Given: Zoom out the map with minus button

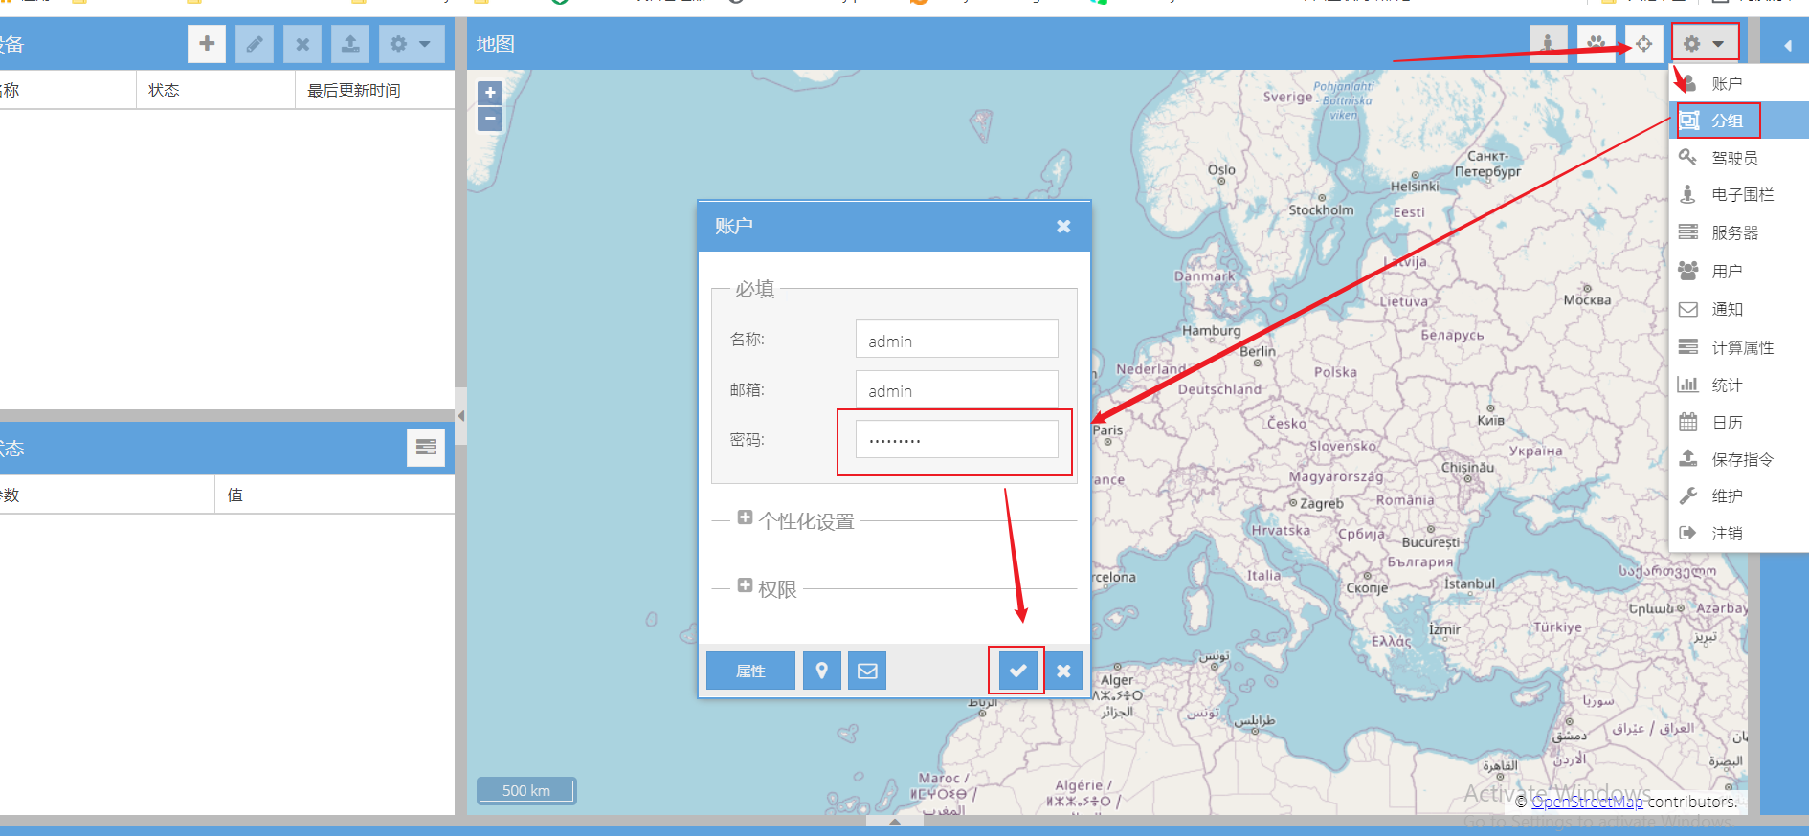Looking at the screenshot, I should (490, 119).
